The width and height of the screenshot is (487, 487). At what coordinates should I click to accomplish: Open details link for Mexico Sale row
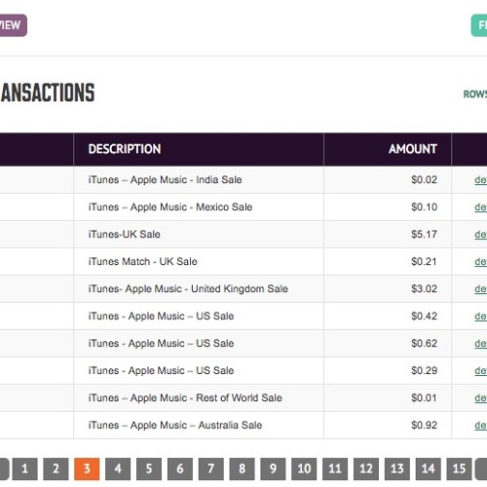point(481,207)
